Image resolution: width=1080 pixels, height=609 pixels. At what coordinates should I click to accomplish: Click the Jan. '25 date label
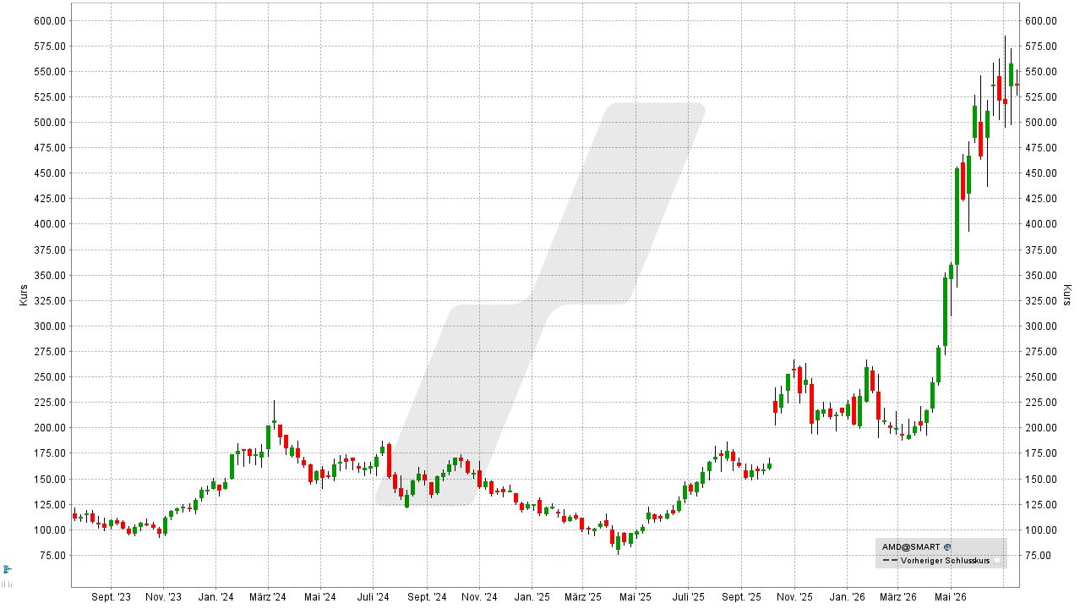532,597
